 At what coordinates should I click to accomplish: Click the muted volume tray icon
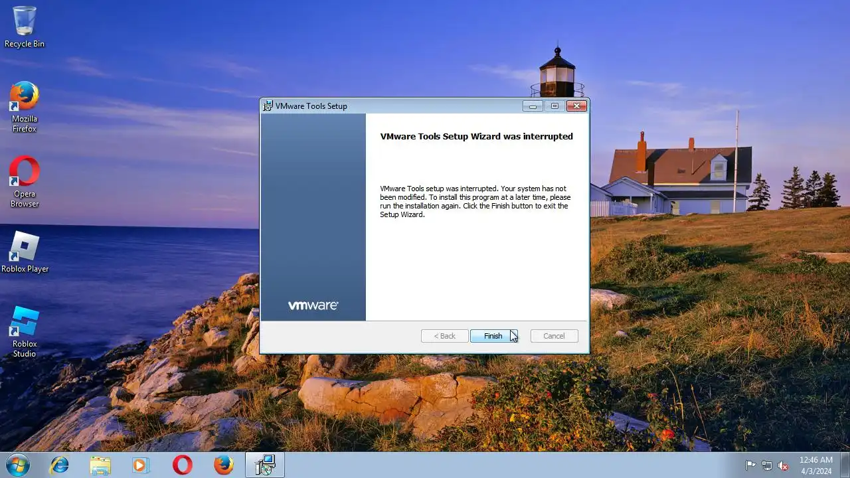click(x=783, y=465)
